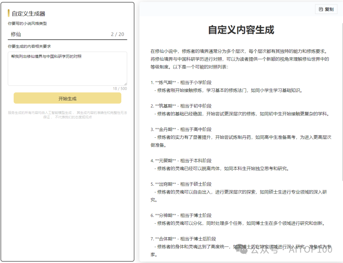Click inside the content requirements textarea
The height and width of the screenshot is (263, 343).
(x=67, y=67)
